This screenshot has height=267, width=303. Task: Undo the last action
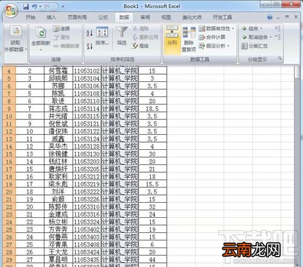point(35,7)
